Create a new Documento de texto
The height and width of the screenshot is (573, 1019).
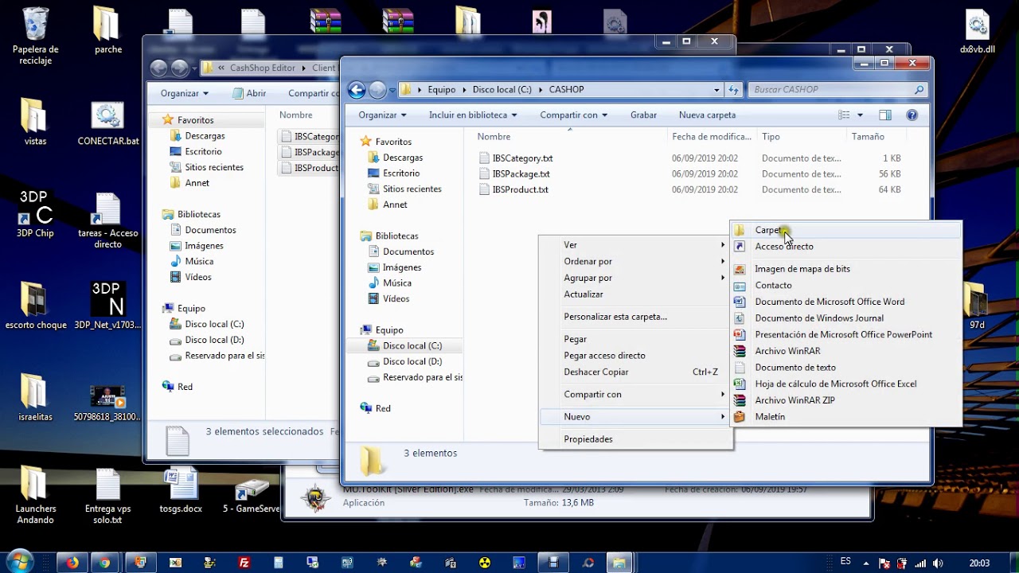tap(845, 368)
